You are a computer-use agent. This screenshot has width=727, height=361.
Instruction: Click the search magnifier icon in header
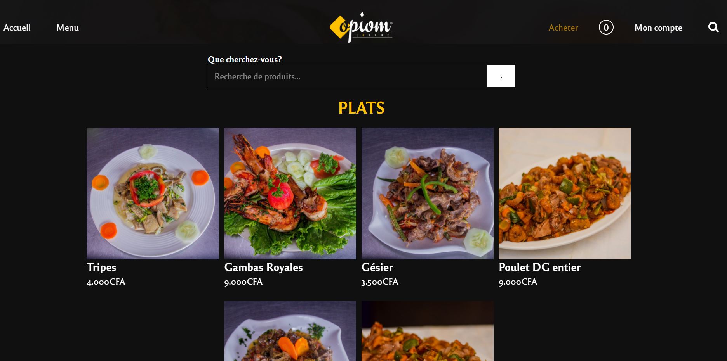713,27
